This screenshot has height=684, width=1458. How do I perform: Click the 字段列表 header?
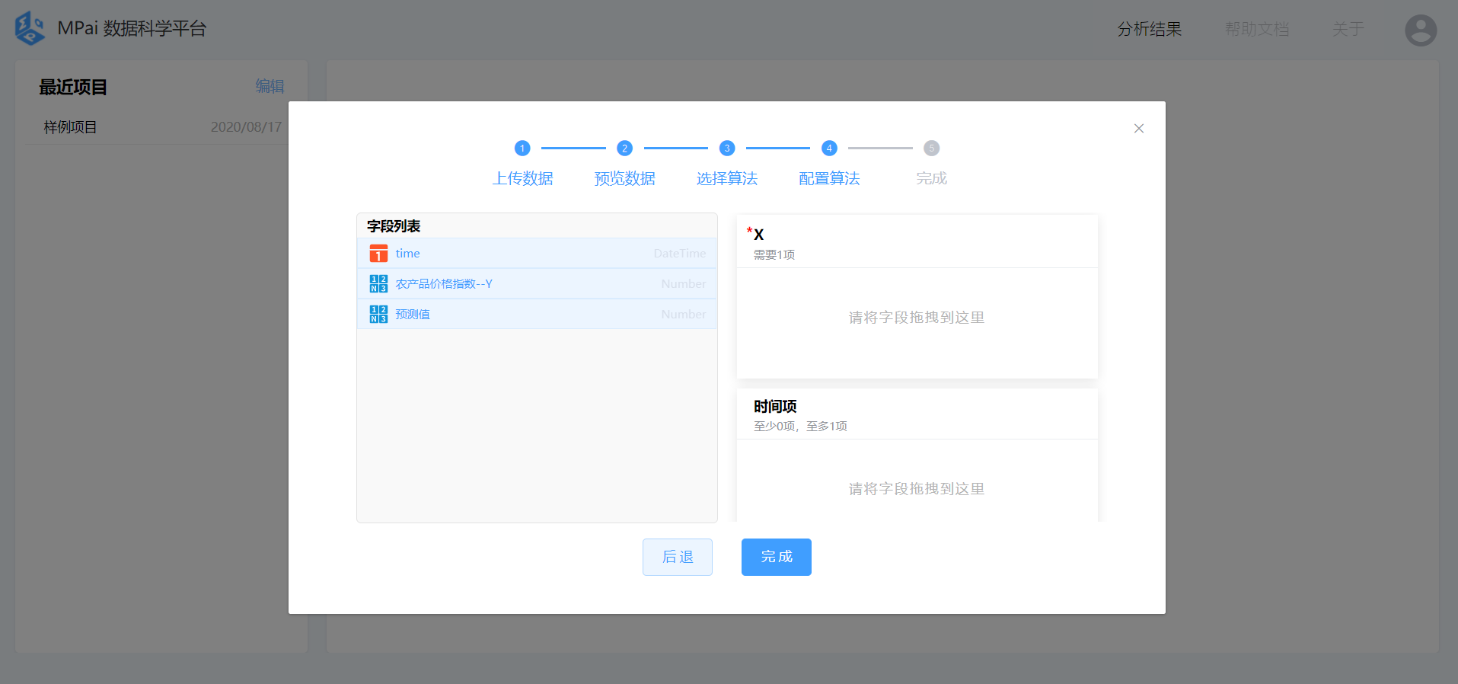(394, 226)
